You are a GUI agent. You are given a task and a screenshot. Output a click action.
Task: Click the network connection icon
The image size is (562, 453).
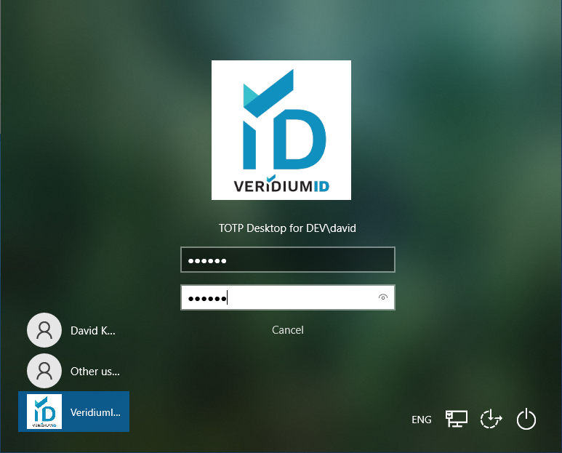coord(457,419)
